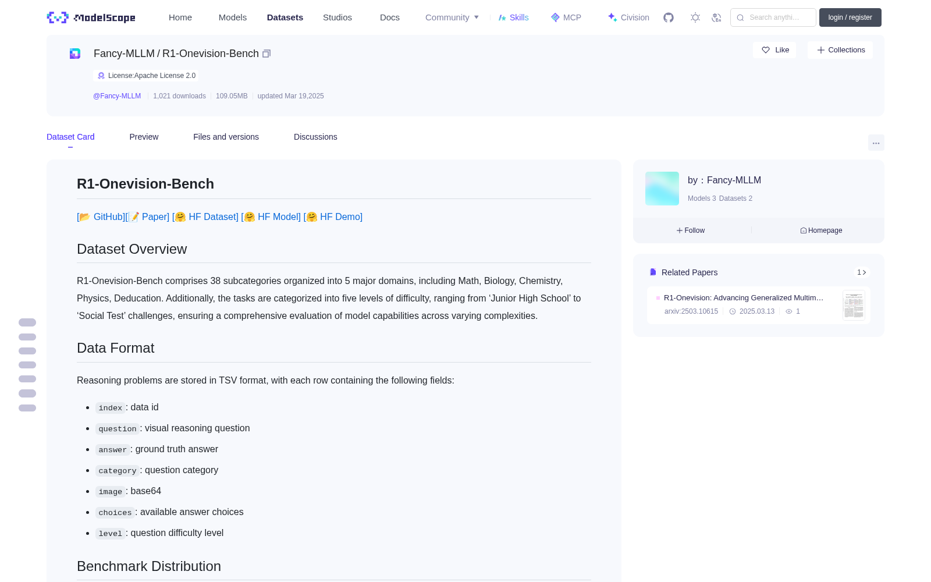The image size is (931, 582).
Task: Open the Docs page
Action: (390, 17)
